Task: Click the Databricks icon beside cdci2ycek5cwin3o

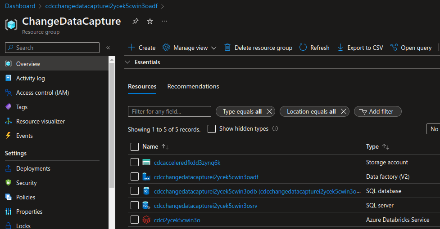Action: coord(146,220)
